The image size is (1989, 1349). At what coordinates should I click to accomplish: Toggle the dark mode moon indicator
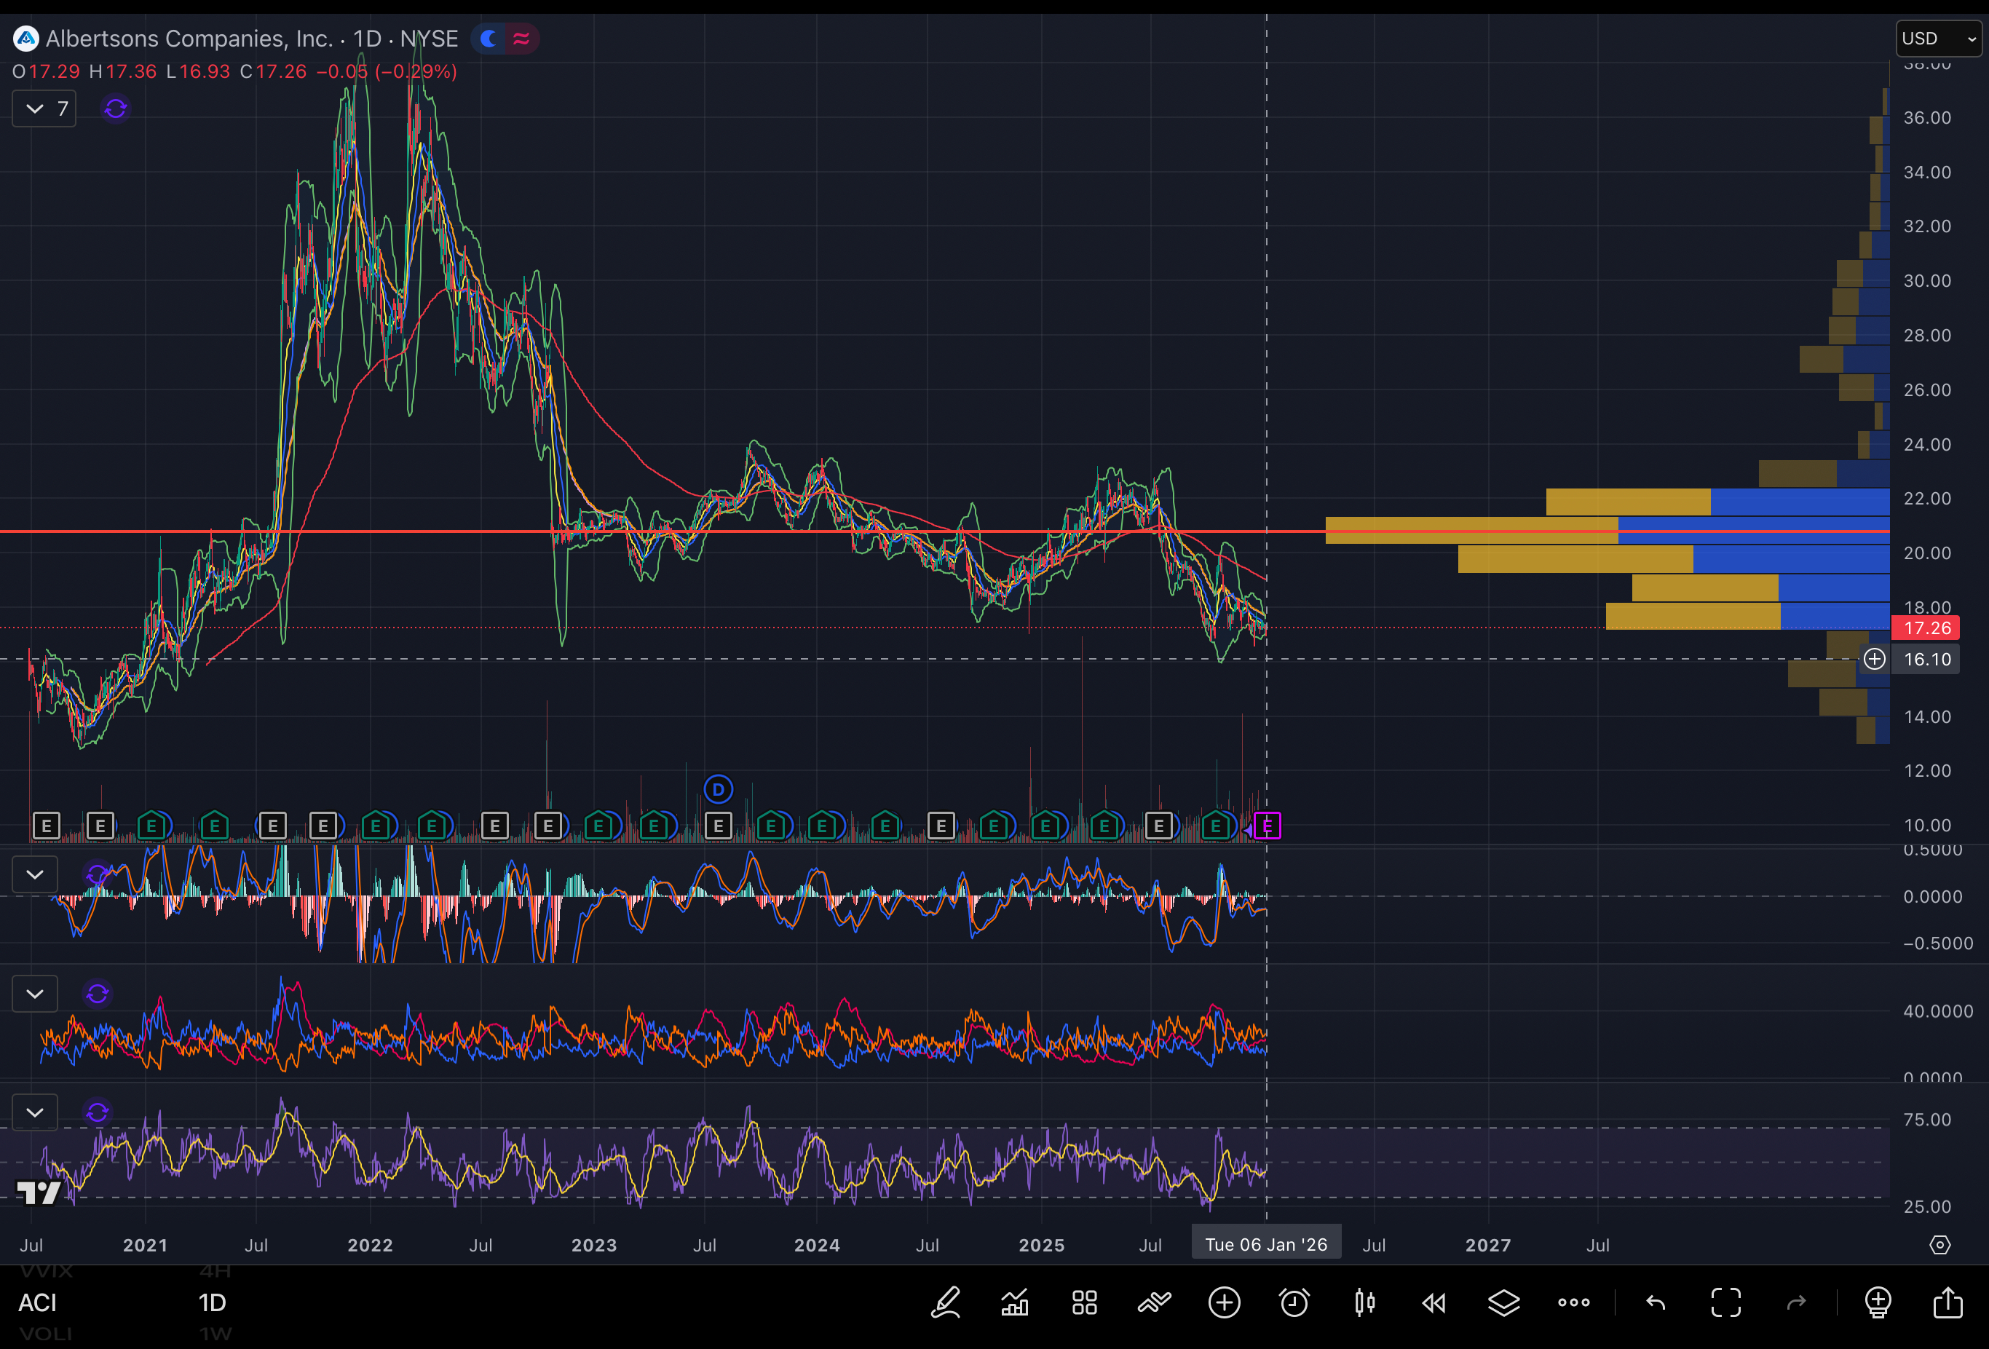point(489,39)
